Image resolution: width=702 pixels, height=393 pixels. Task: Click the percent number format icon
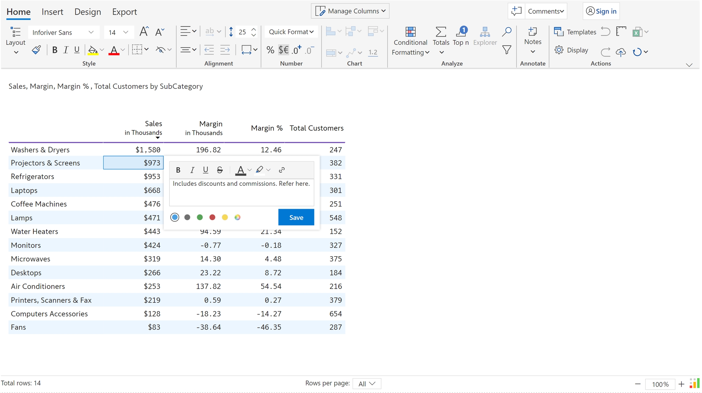click(x=270, y=50)
